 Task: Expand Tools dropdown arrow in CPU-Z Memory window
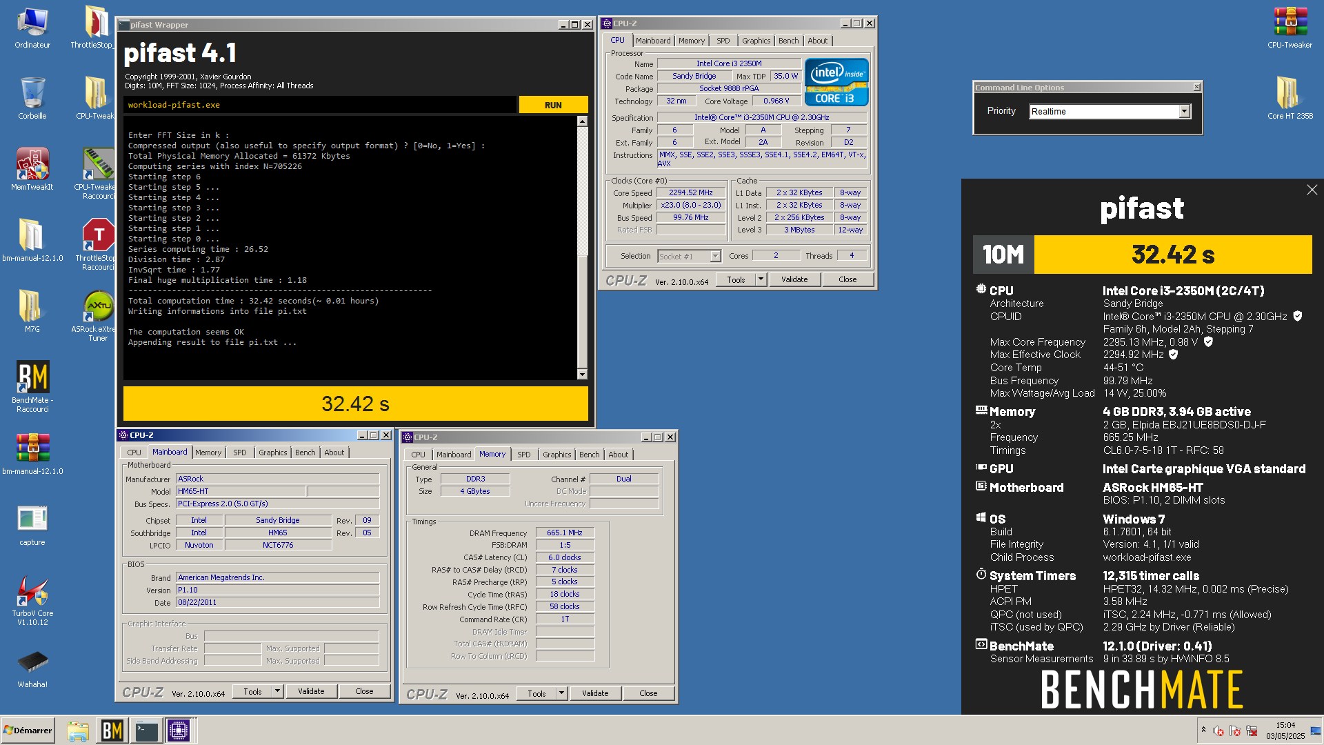(x=561, y=693)
